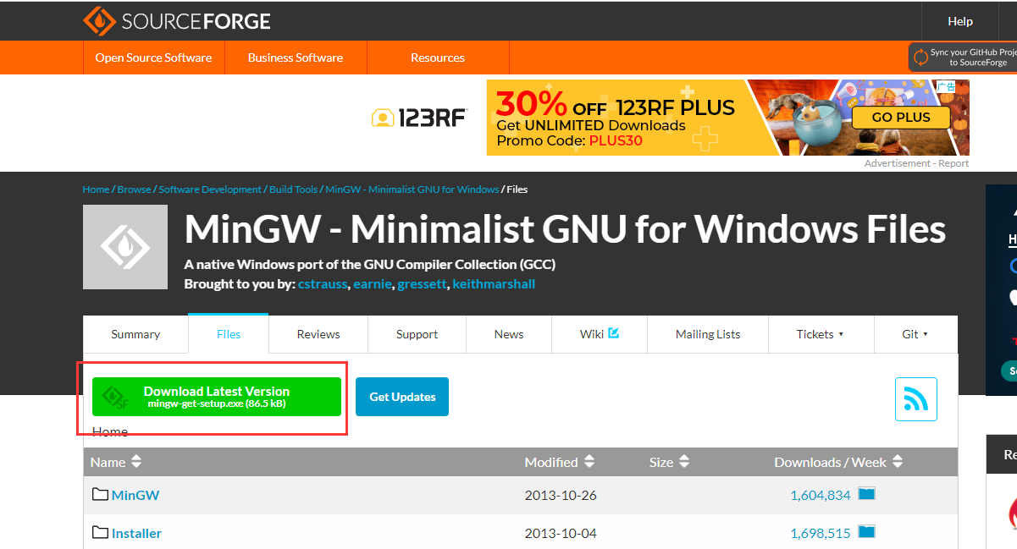Viewport: 1017px width, 549px height.
Task: Open contributor keithmarshall profile
Action: tap(495, 284)
